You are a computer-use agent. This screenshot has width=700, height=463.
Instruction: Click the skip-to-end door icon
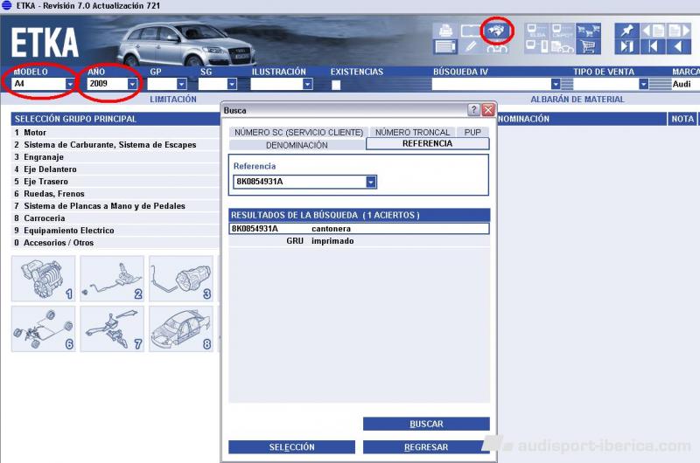[626, 46]
